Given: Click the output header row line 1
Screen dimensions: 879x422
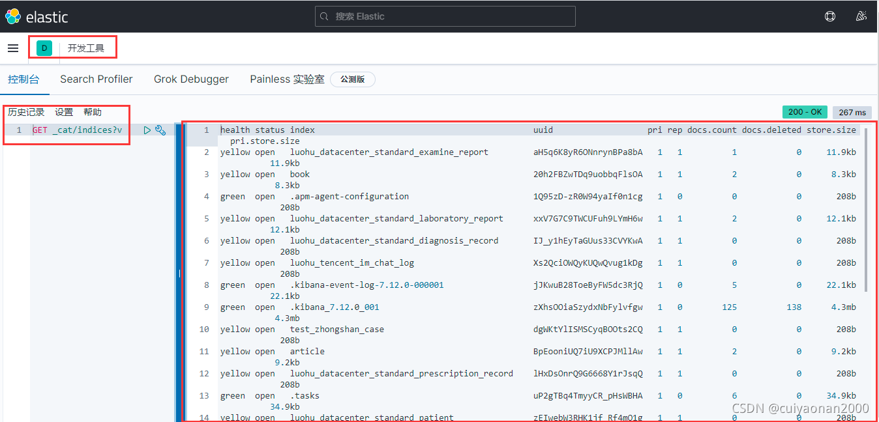Looking at the screenshot, I should (x=538, y=135).
